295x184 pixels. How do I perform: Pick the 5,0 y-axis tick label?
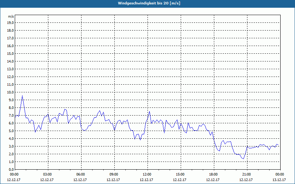coord(11,131)
